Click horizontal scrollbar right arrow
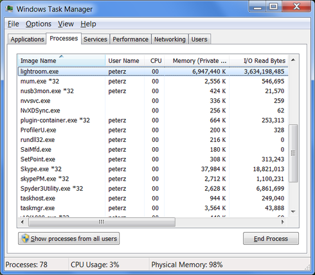Image resolution: width=315 pixels, height=275 pixels. [283, 222]
